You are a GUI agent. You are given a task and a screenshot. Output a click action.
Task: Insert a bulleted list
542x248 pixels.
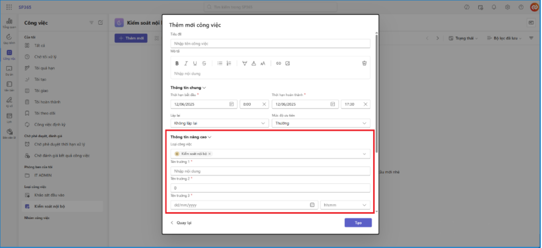(x=220, y=63)
